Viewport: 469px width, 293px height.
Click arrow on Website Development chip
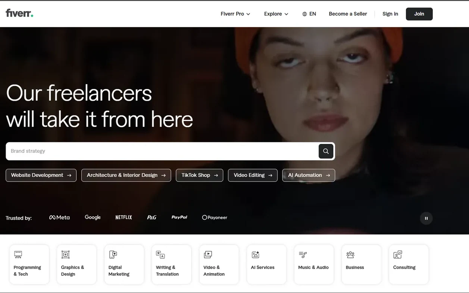coord(69,175)
